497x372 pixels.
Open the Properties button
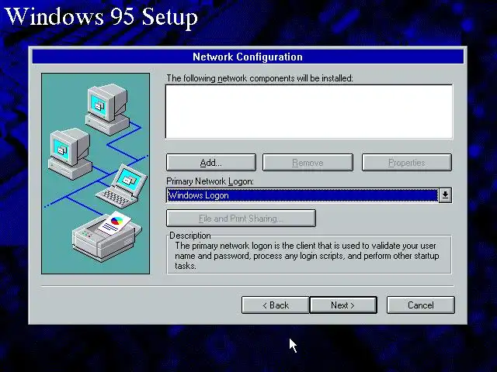pos(407,163)
